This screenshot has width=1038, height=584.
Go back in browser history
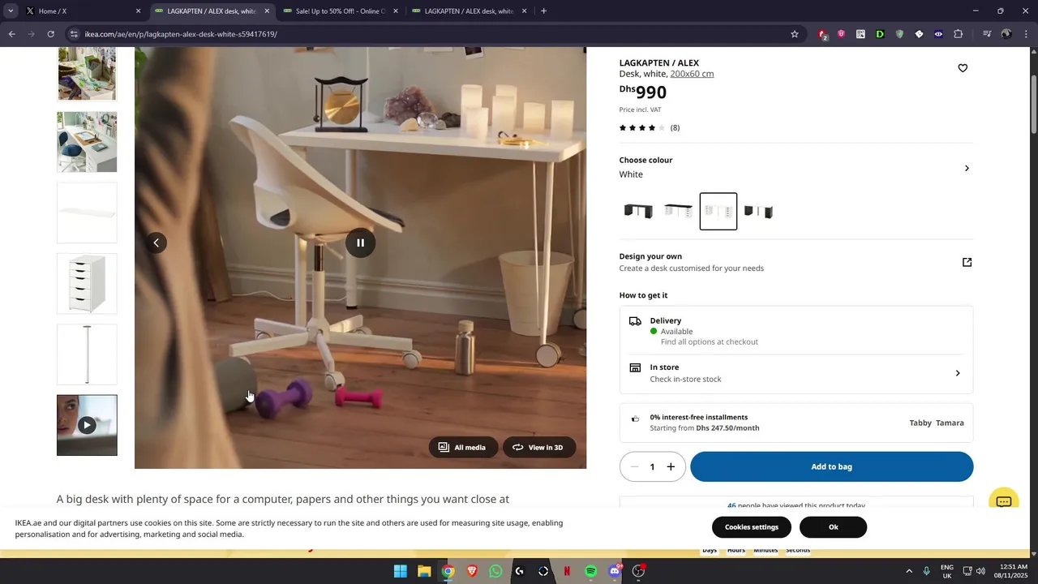tap(11, 34)
